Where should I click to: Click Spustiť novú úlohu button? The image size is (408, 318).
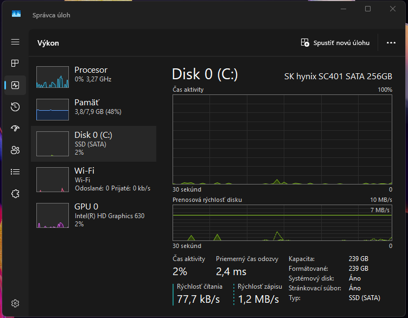coord(335,43)
